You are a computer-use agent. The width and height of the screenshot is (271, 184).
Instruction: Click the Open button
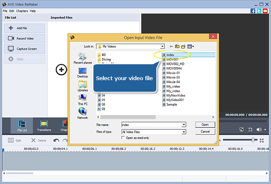pyautogui.click(x=205, y=124)
